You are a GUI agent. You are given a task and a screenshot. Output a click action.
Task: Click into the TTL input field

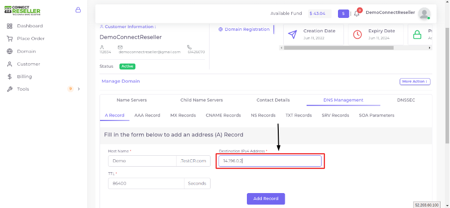coord(146,183)
